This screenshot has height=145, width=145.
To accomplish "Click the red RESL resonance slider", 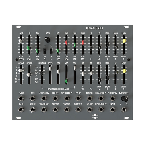I will pyautogui.click(x=83, y=42).
